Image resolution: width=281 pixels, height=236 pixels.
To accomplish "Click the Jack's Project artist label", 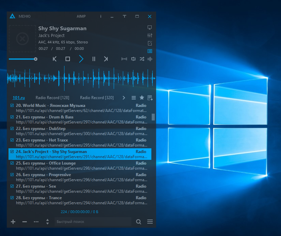I will [51, 35].
